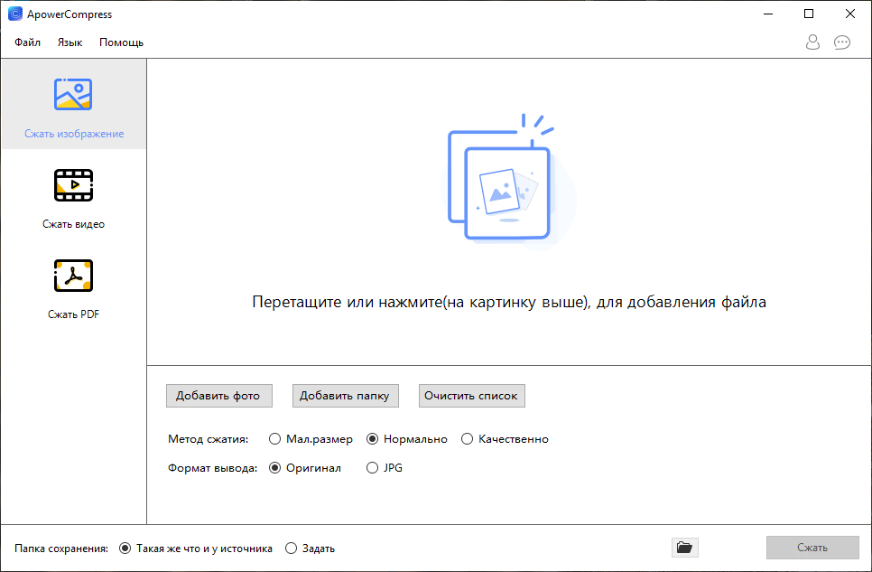Image resolution: width=872 pixels, height=572 pixels.
Task: Maximize the ApowerCompress window
Action: coord(809,14)
